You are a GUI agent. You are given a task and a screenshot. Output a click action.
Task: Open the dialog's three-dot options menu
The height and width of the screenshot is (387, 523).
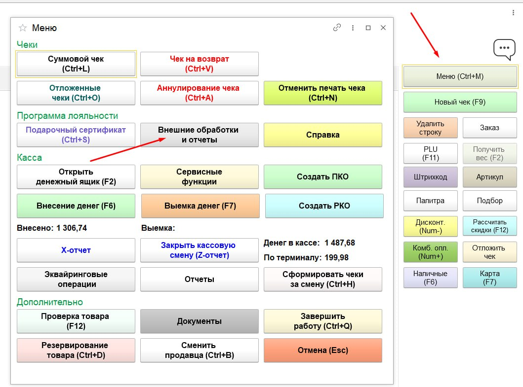(x=353, y=28)
